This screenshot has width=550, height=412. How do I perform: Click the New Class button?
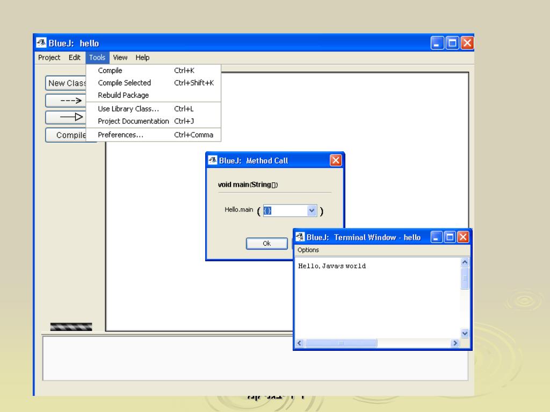(x=66, y=83)
